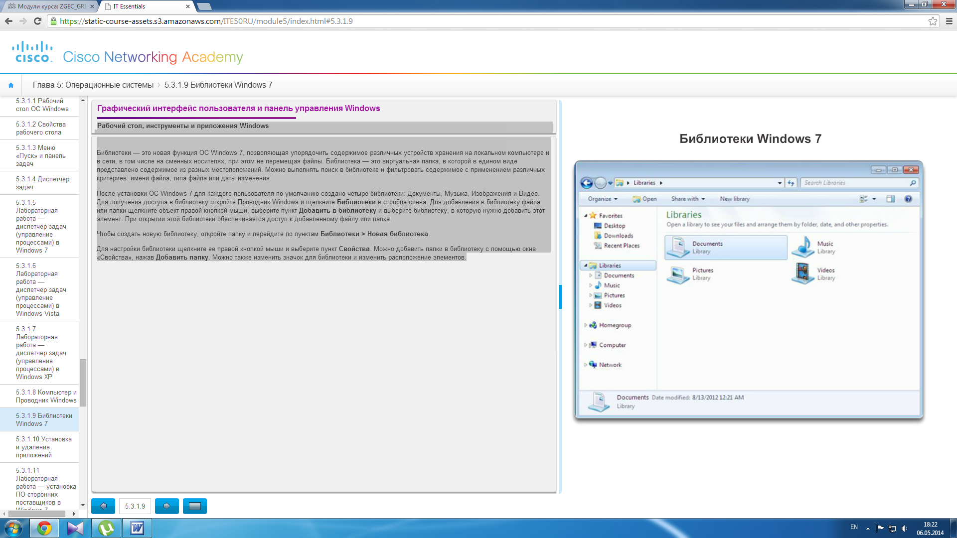Open lab 5.3.1.11 установка ПО сторонних поставщиков
This screenshot has width=957, height=538.
(x=40, y=486)
